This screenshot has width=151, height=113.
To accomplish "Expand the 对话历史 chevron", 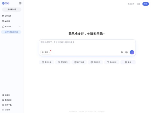I will [20, 27].
